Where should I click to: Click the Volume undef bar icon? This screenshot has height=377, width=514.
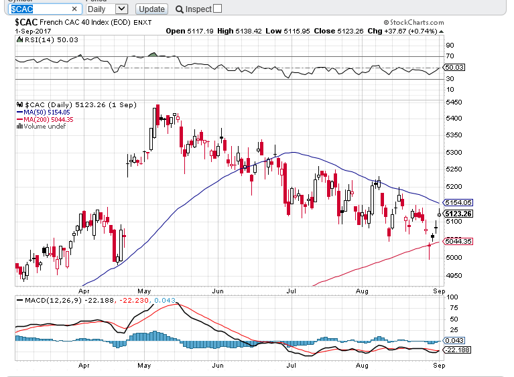[19, 126]
